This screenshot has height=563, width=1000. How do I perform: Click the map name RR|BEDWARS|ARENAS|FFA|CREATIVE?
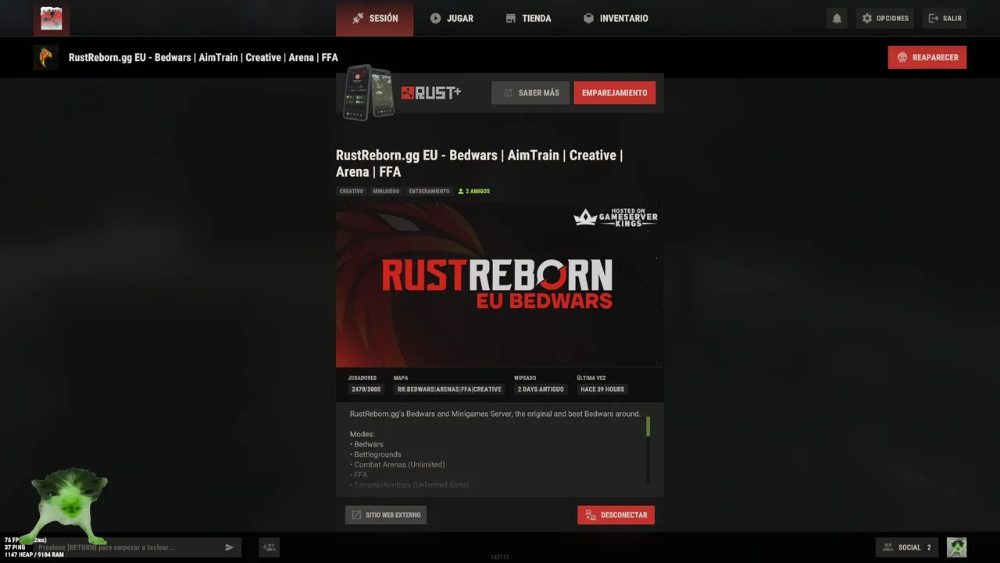coord(449,389)
